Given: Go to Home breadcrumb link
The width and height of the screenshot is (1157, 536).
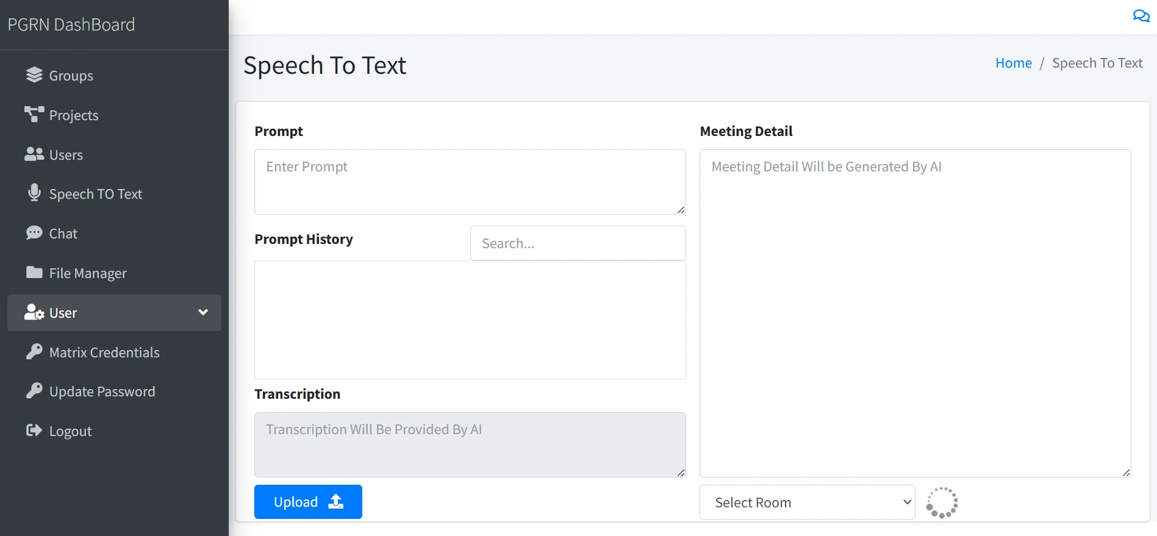Looking at the screenshot, I should click(1013, 63).
